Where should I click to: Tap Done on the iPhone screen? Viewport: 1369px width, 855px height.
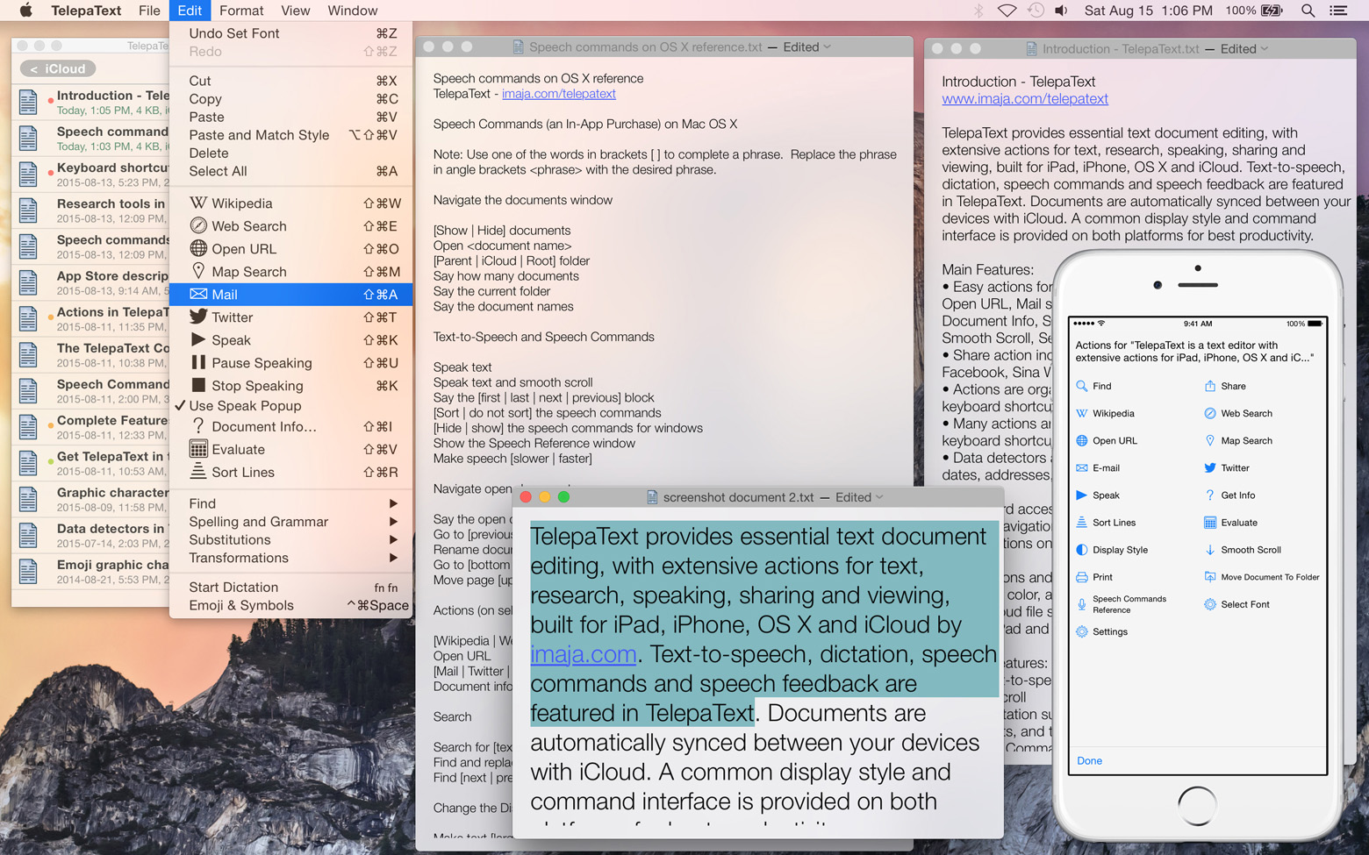click(1089, 760)
